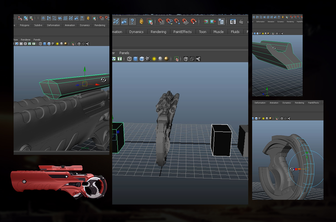336x222 pixels.
Task: Click the share-shaped icon in center screenshot panel toolbar
Action: [198, 59]
